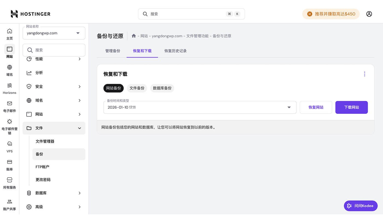
Task: Open the 域名 section from the sidebar
Action: [9, 70]
